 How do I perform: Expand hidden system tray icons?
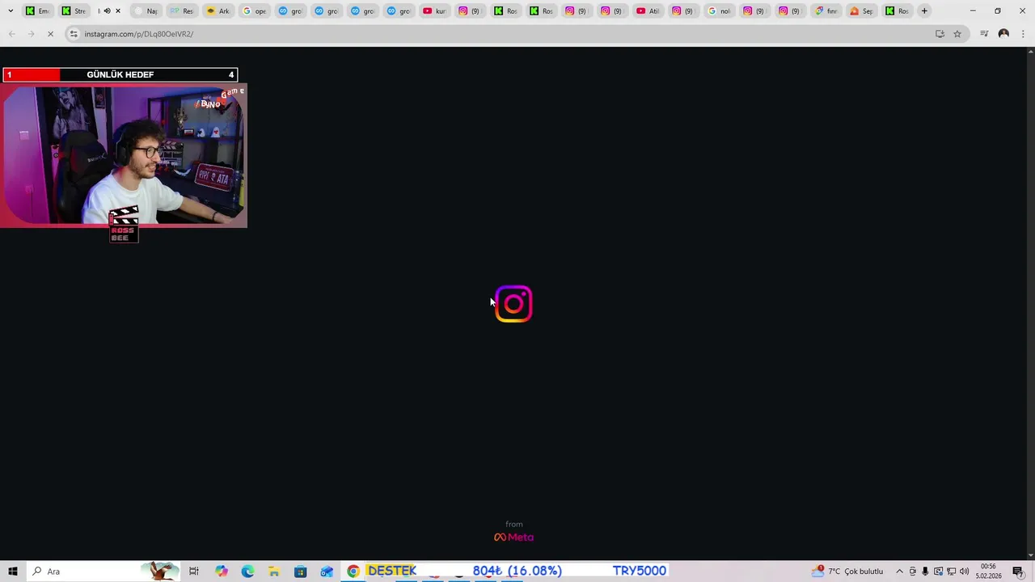point(899,571)
